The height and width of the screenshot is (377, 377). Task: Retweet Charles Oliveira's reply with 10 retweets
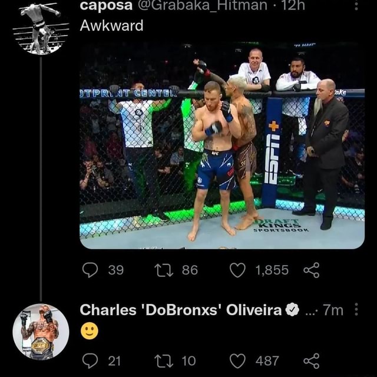click(x=164, y=361)
